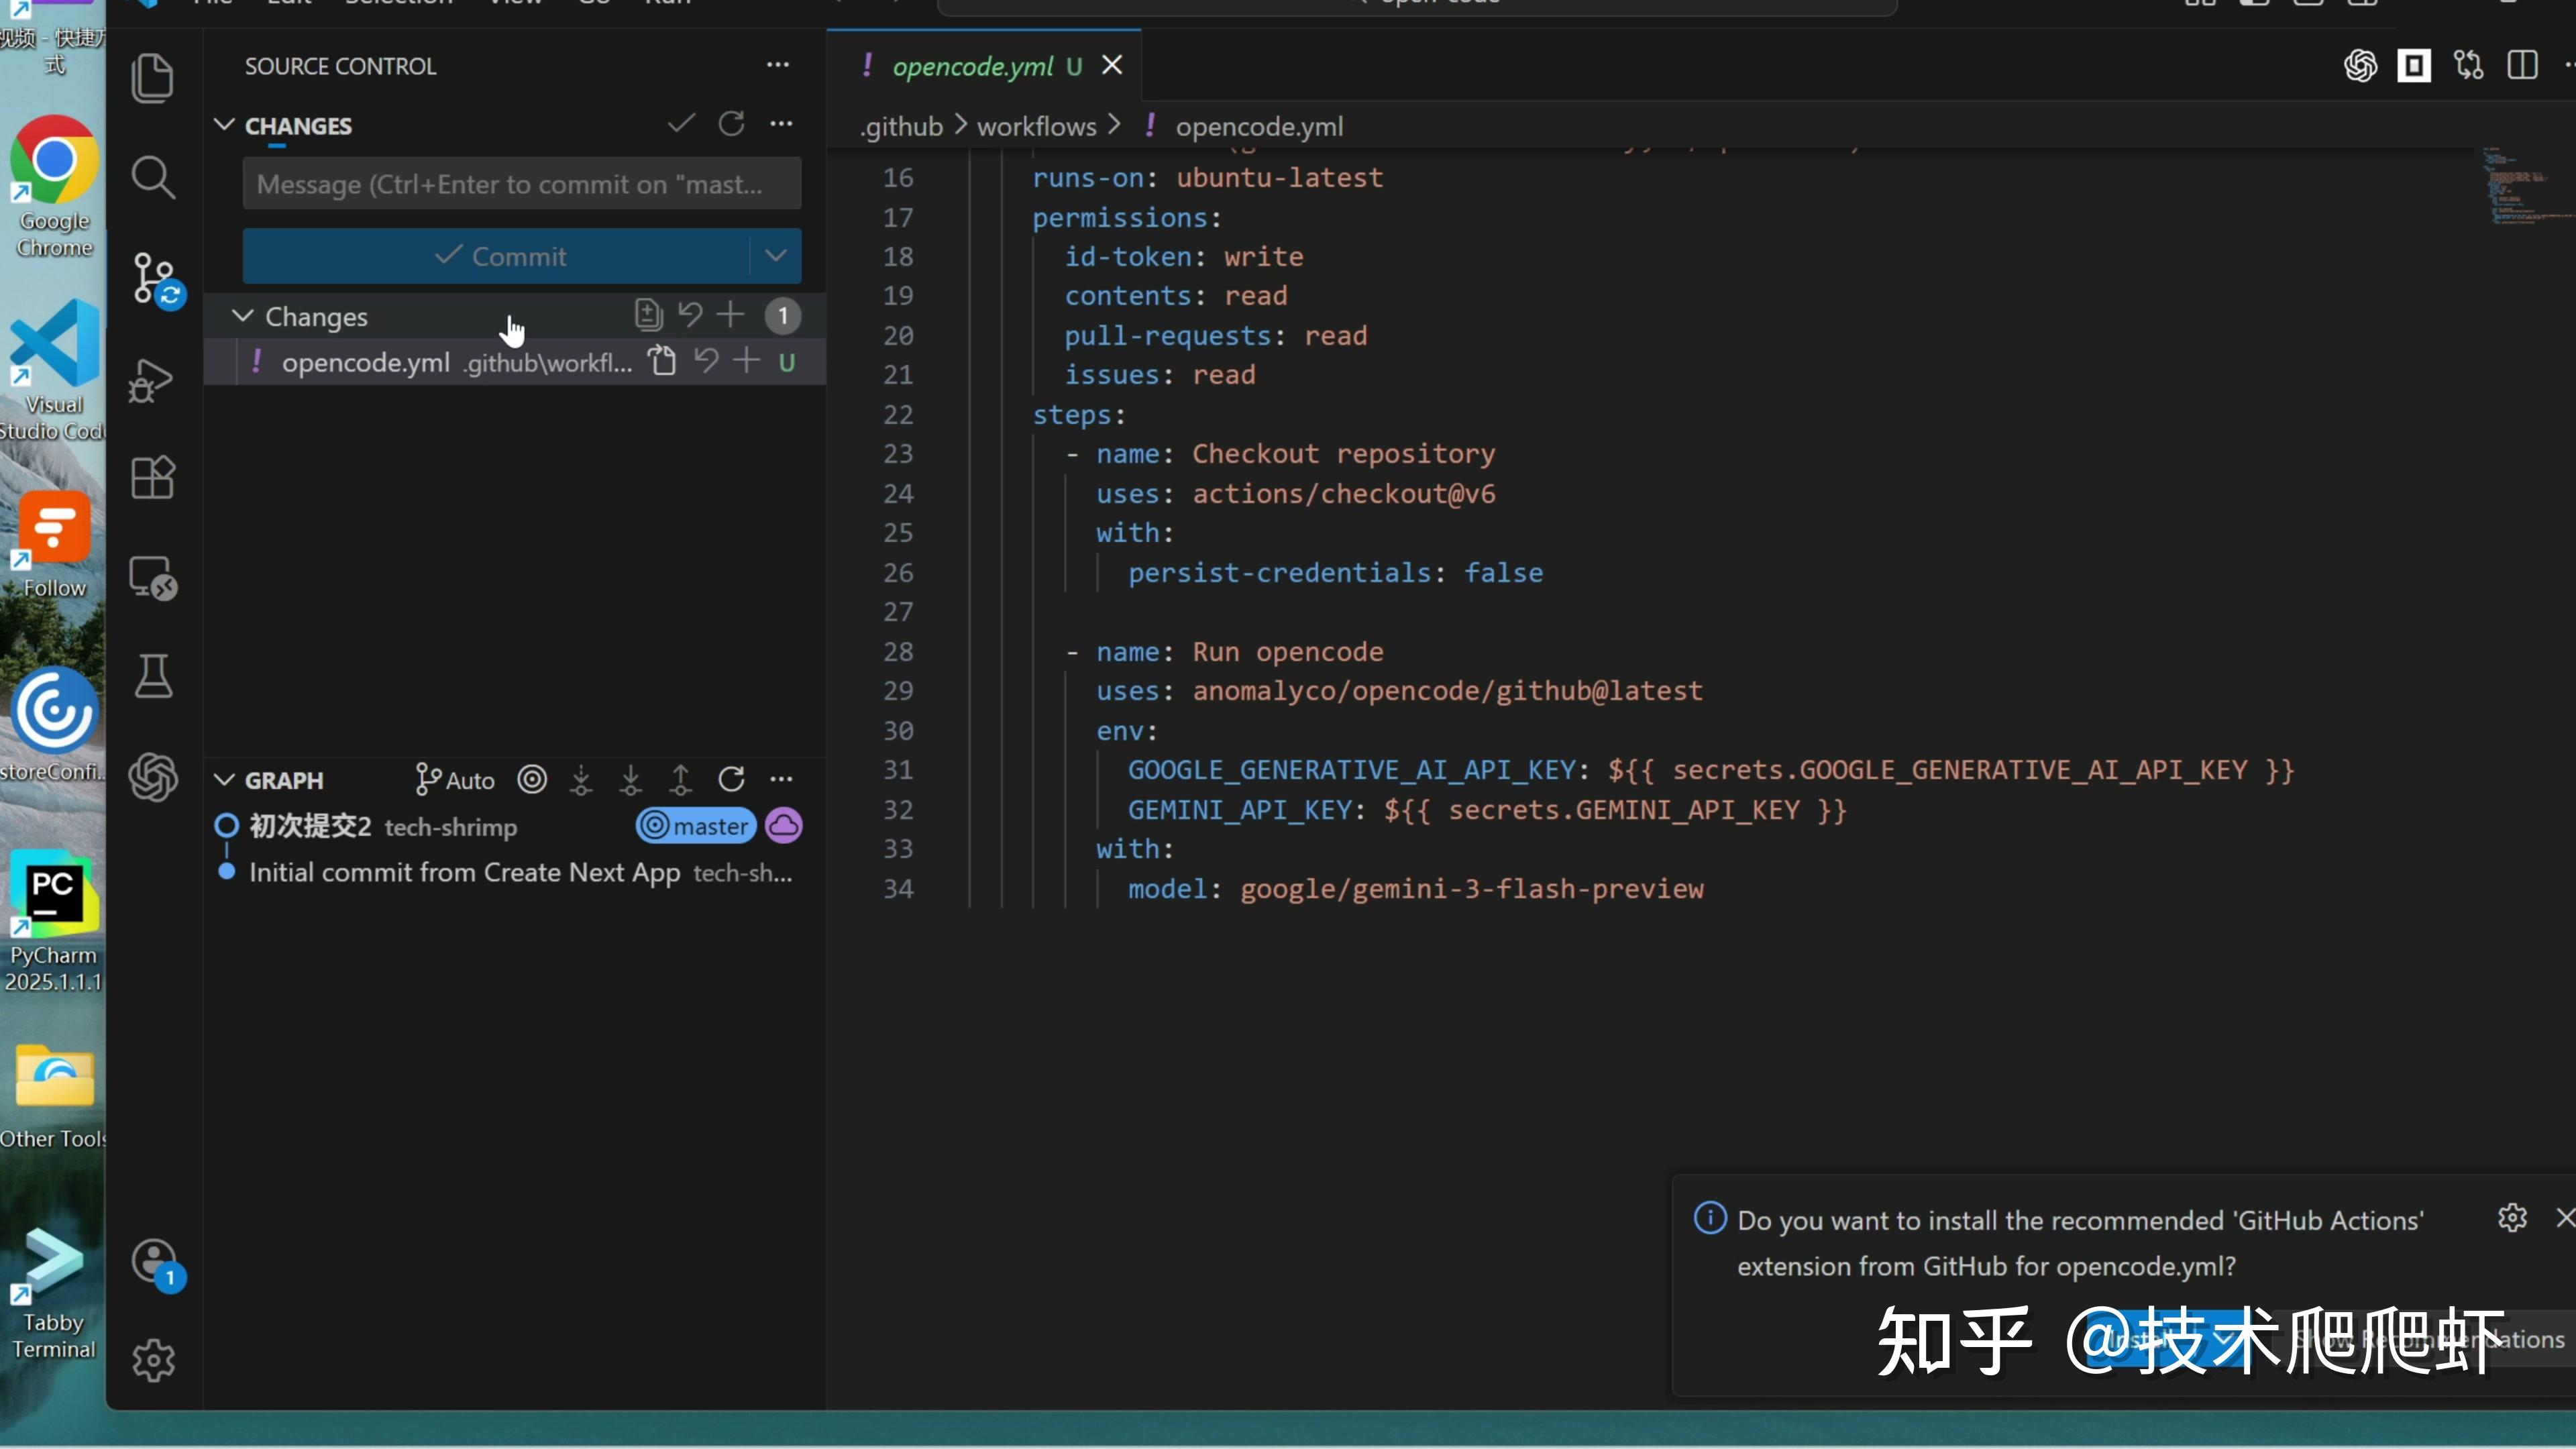The image size is (2576, 1449).
Task: Open Remote Explorer view
Action: click(153, 578)
